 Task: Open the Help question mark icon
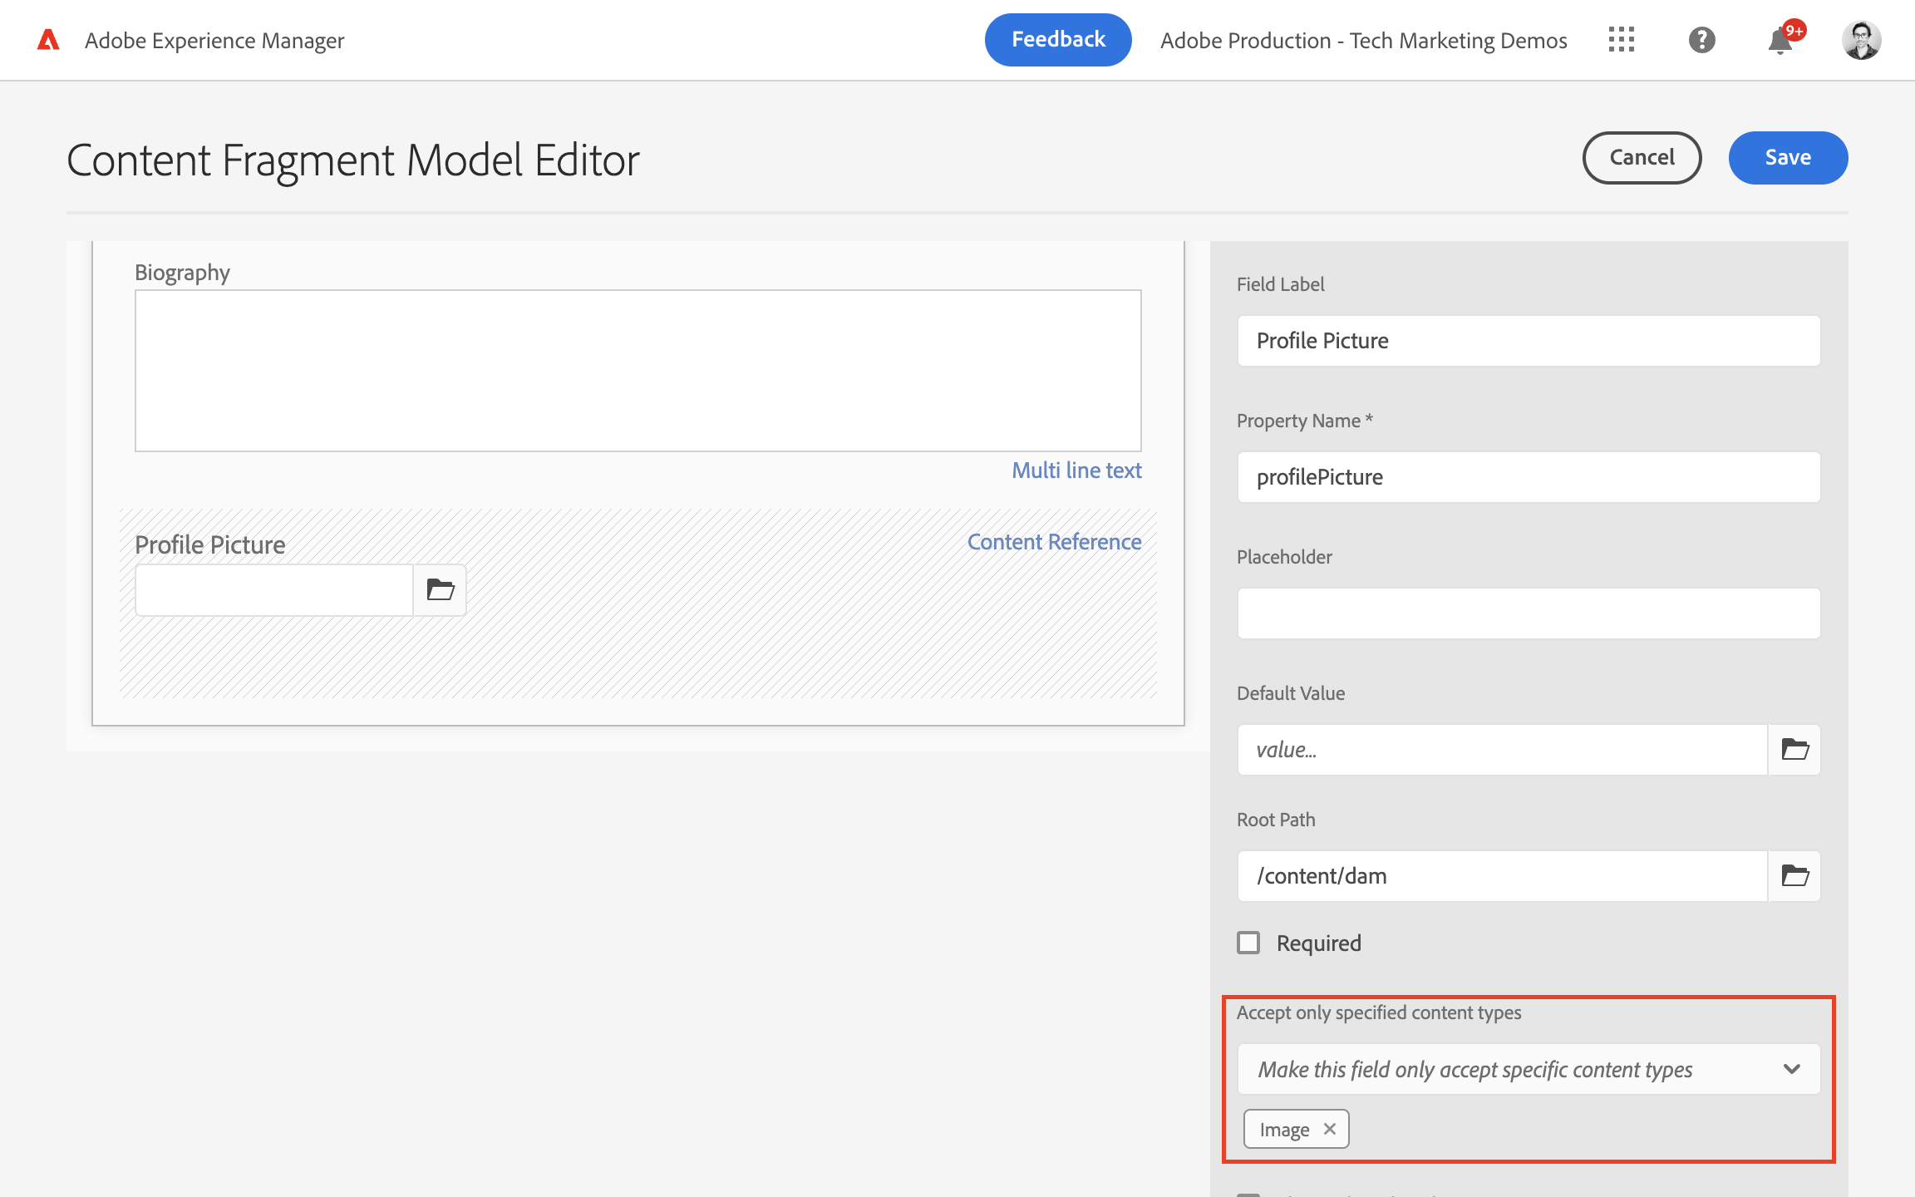(1701, 40)
